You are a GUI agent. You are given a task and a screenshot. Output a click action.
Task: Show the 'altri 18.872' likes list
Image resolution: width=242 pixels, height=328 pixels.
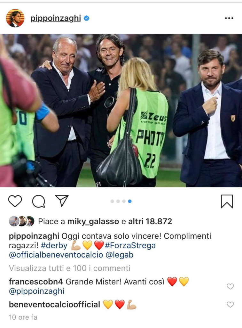pyautogui.click(x=150, y=221)
